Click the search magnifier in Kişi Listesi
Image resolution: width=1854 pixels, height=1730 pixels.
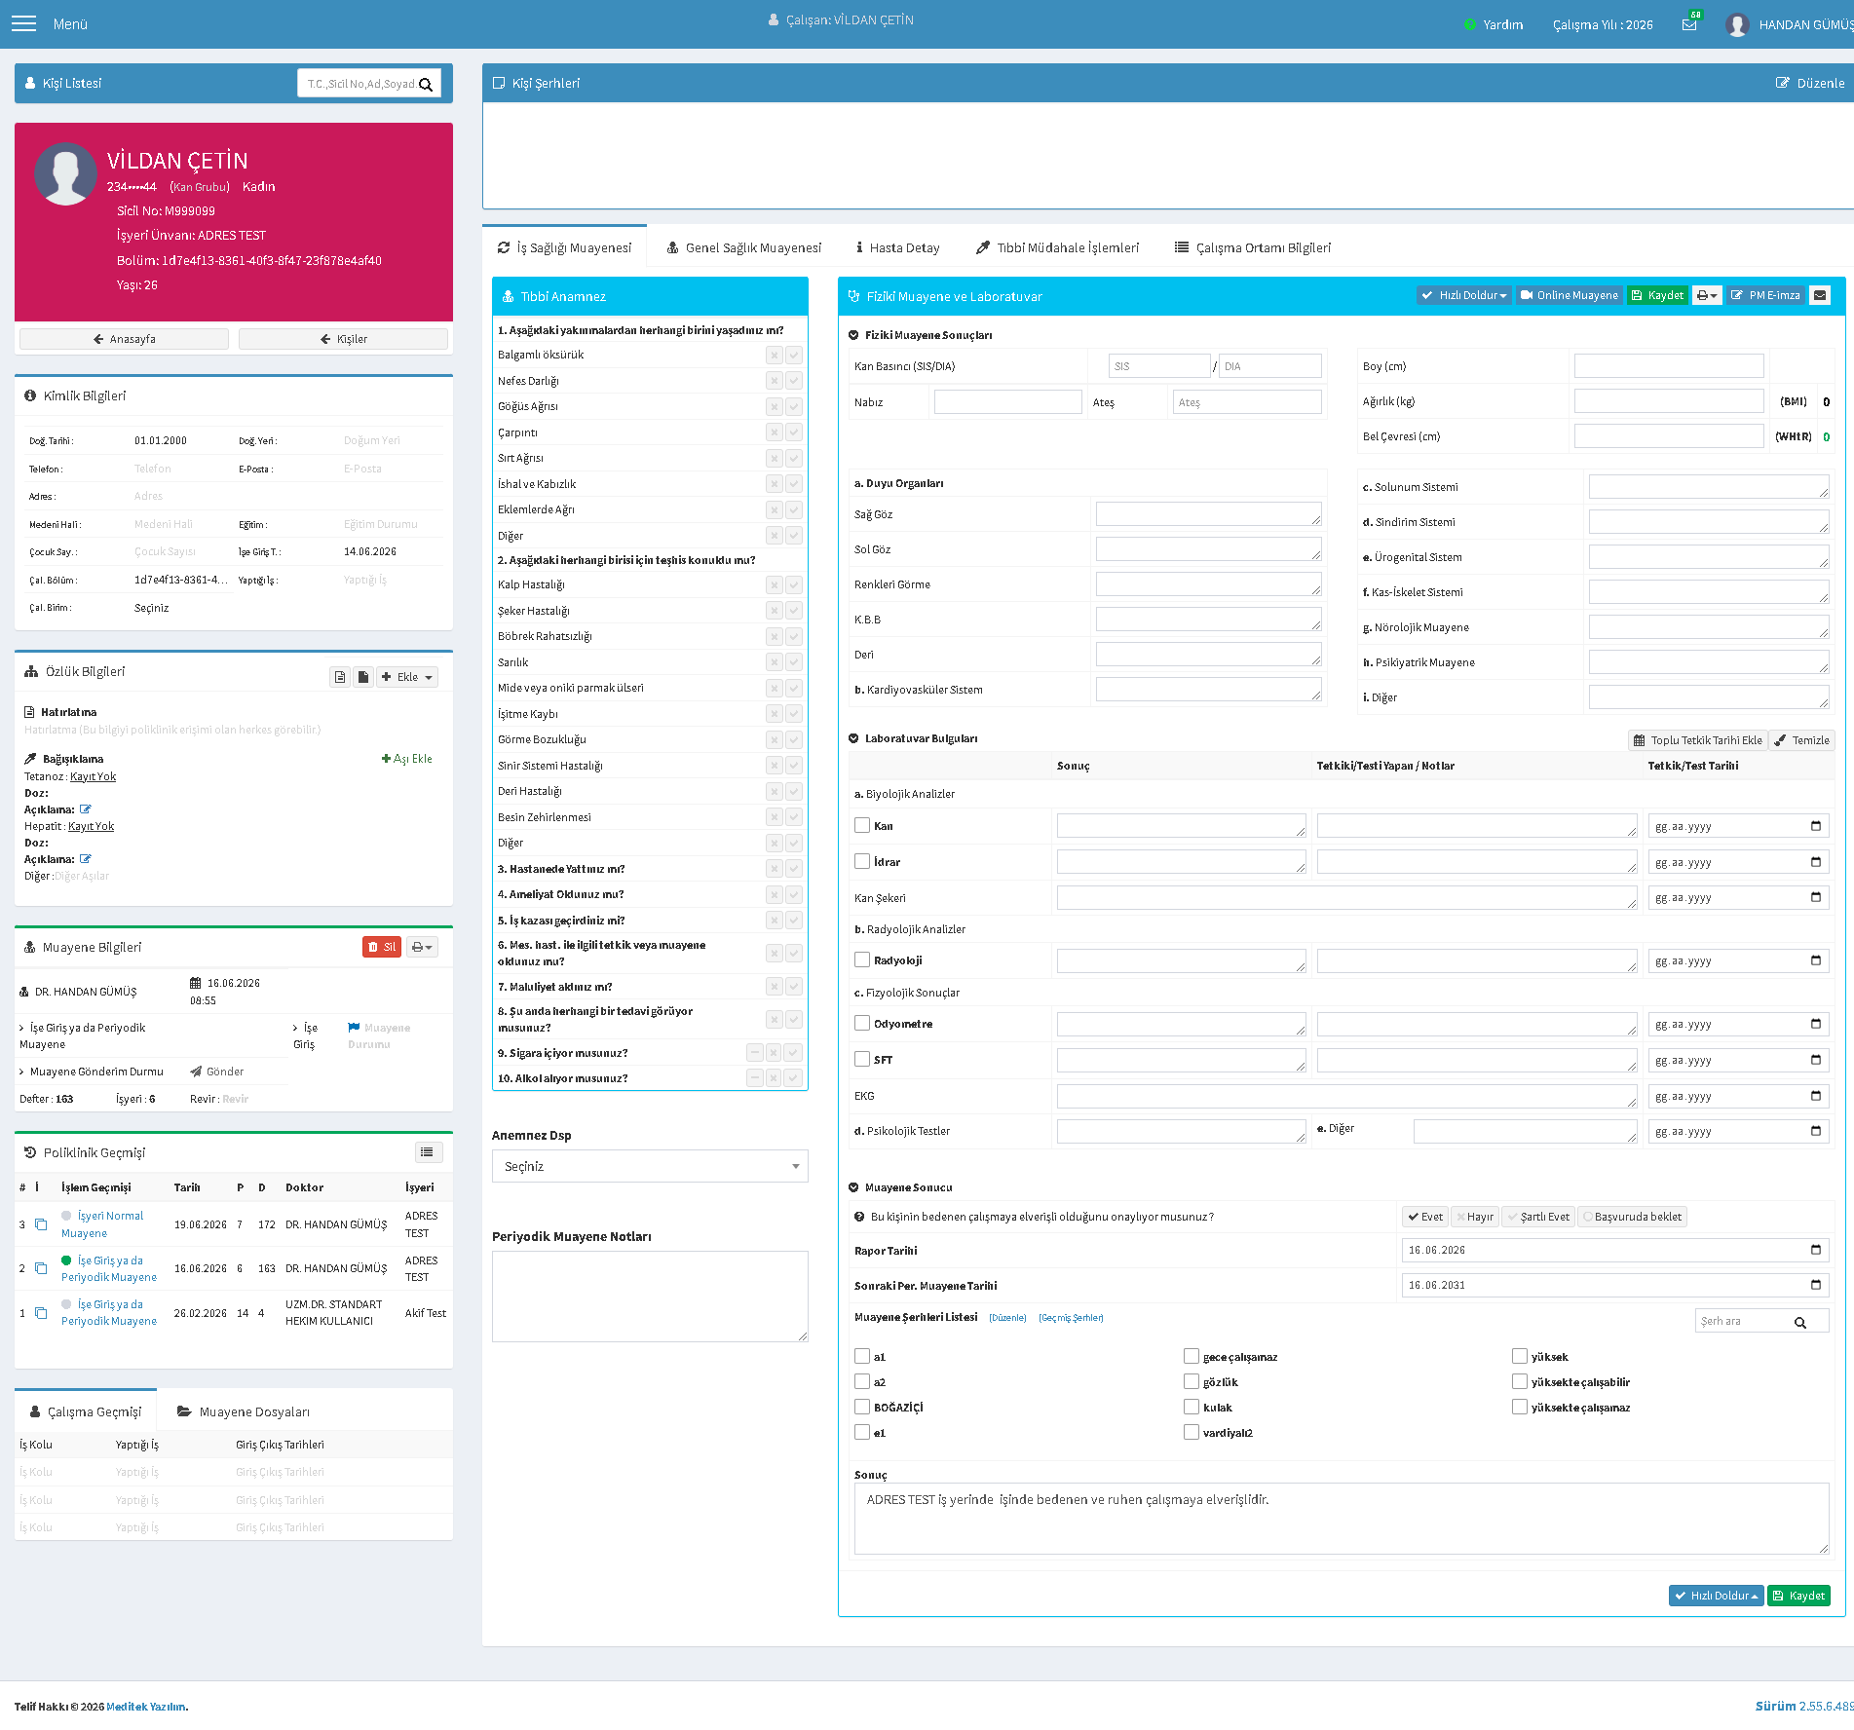(426, 85)
